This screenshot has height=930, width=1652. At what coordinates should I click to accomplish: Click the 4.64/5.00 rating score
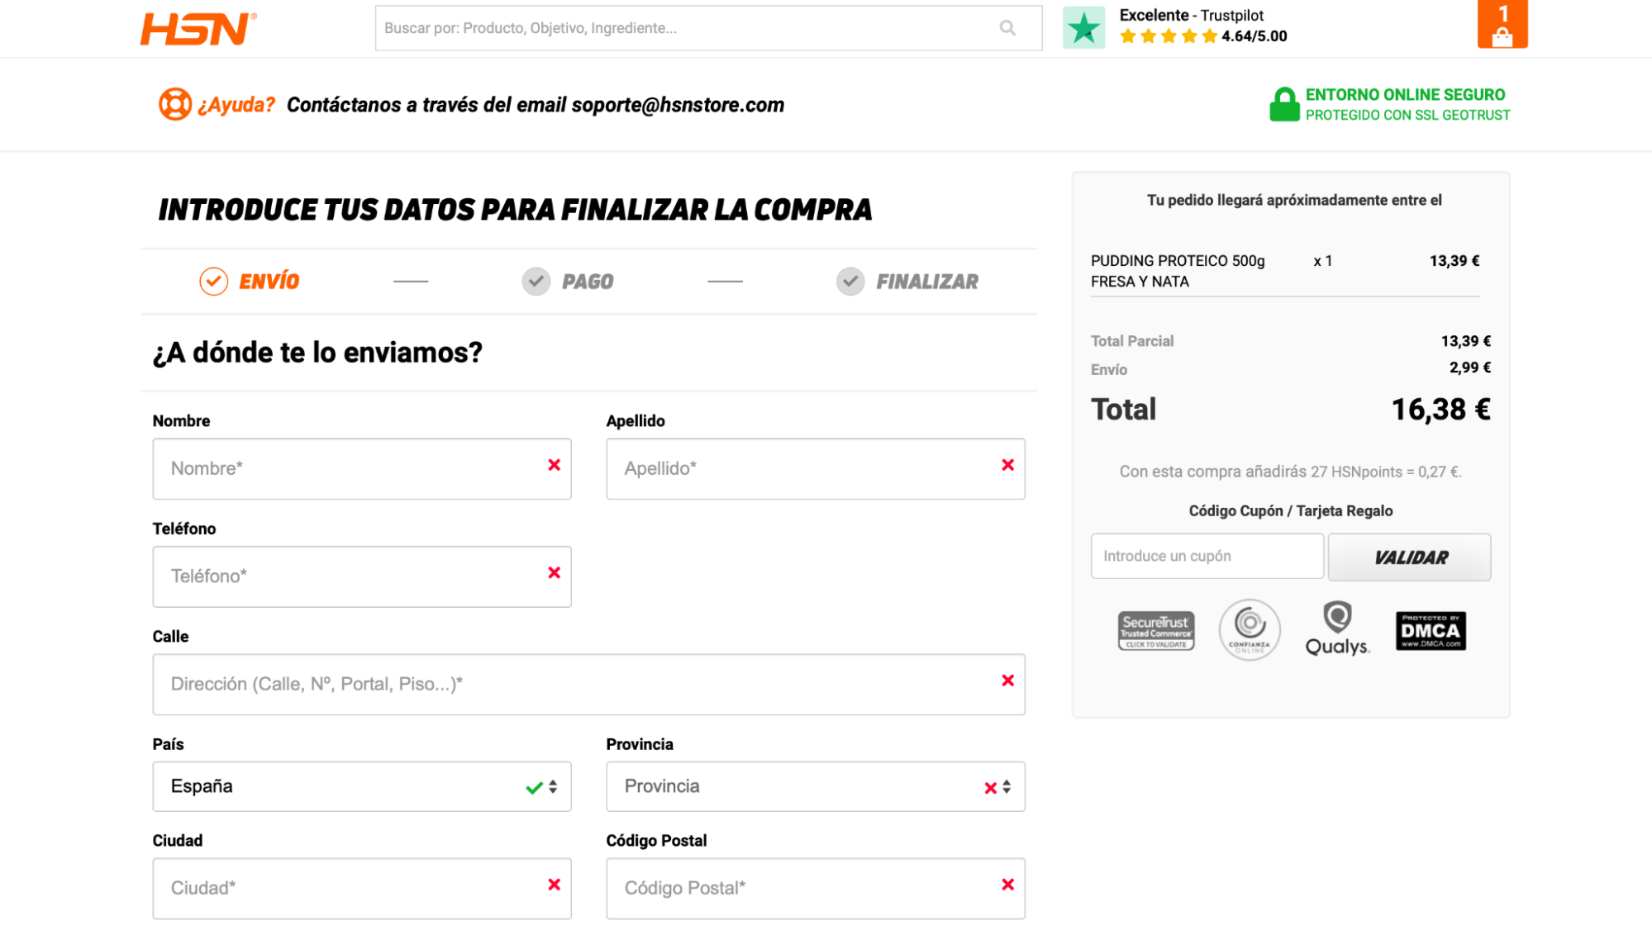coord(1254,36)
